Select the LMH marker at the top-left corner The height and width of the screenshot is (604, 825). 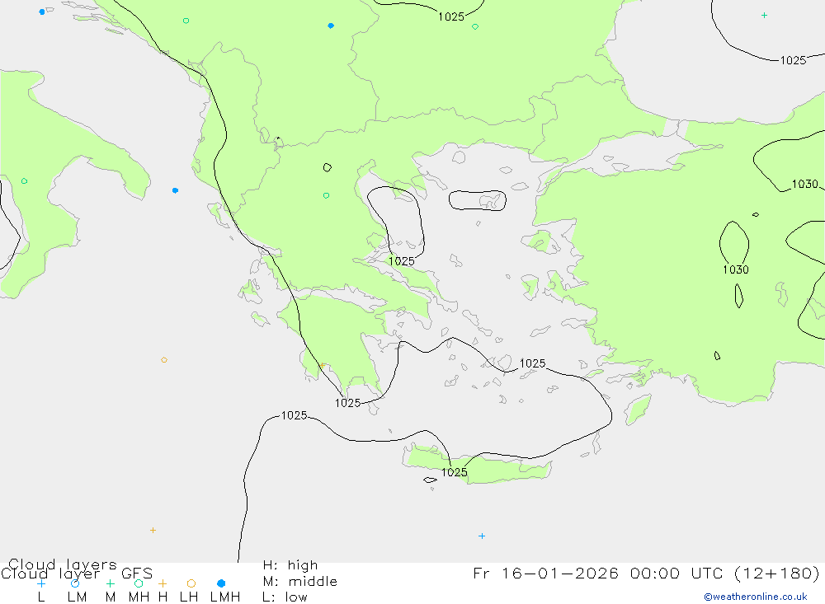pos(41,12)
